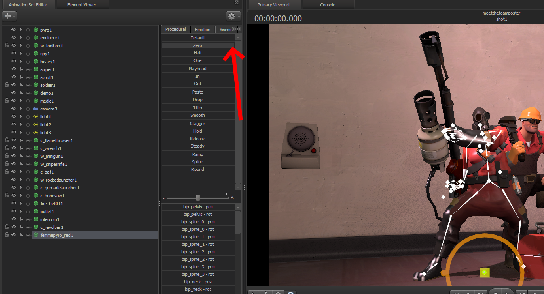
Task: Click the cube icon for fire_bell011
Action: coord(36,204)
